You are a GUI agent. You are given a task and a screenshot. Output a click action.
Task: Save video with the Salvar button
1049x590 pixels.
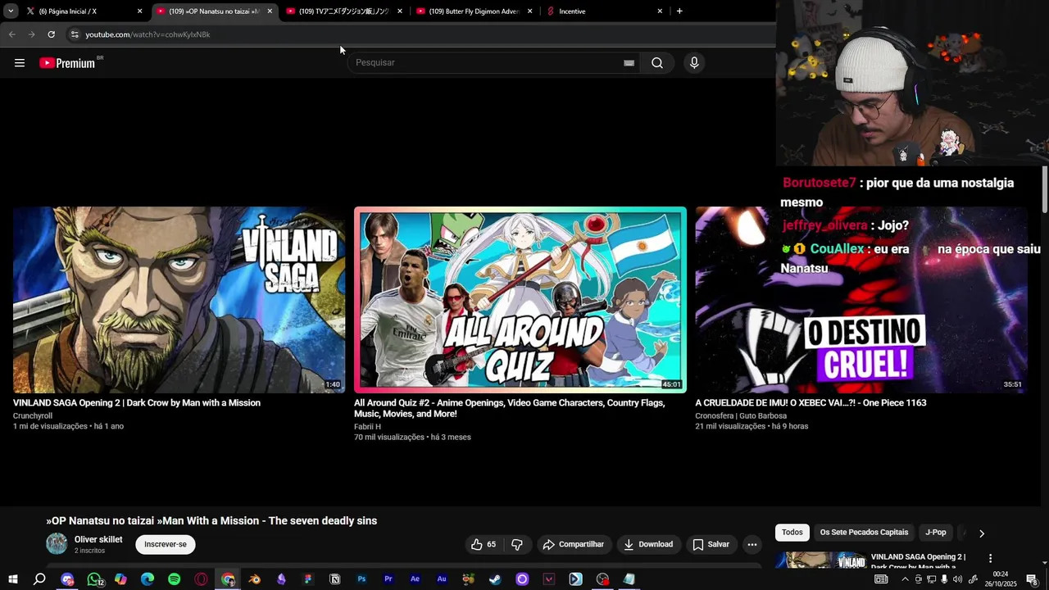(711, 544)
